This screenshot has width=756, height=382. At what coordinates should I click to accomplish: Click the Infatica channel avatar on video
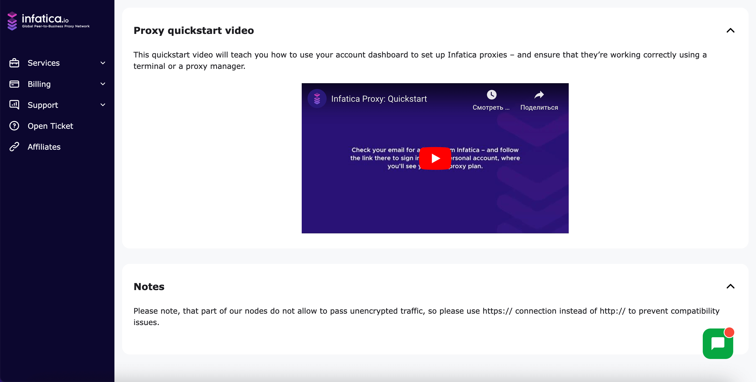(x=317, y=99)
